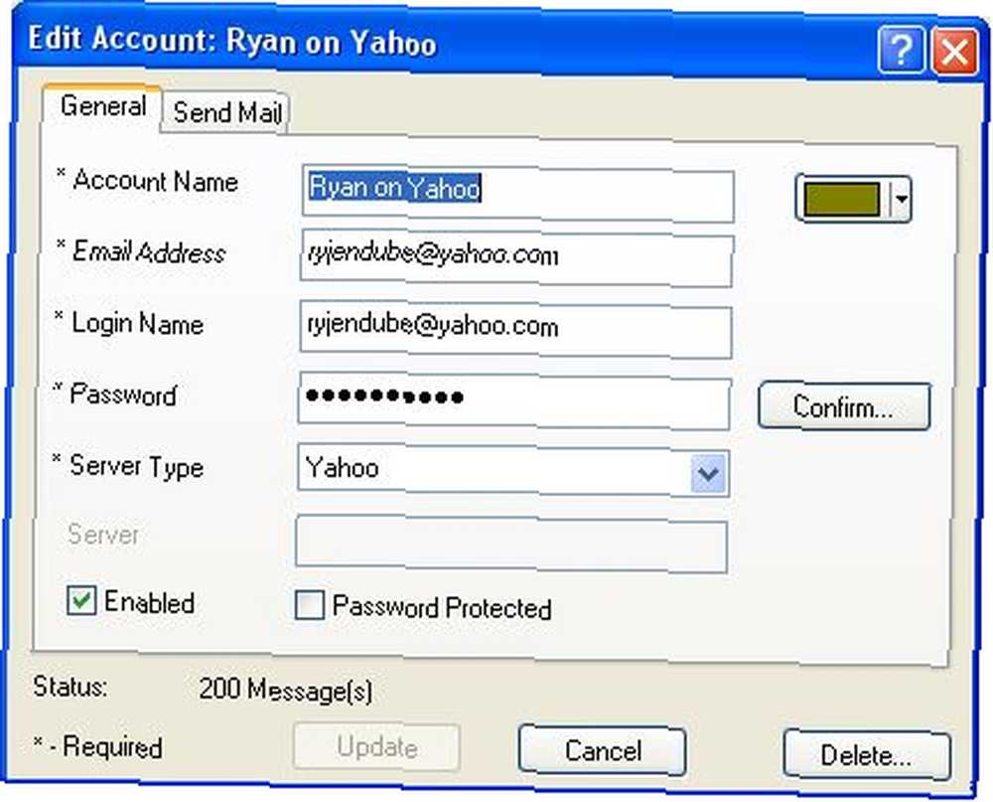
Task: Click the Delete... button
Action: [866, 755]
